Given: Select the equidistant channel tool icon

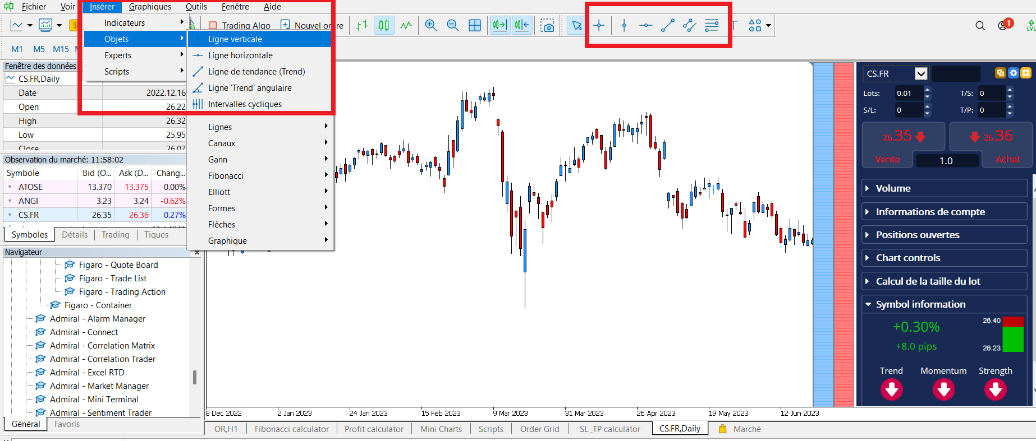Looking at the screenshot, I should [x=690, y=25].
